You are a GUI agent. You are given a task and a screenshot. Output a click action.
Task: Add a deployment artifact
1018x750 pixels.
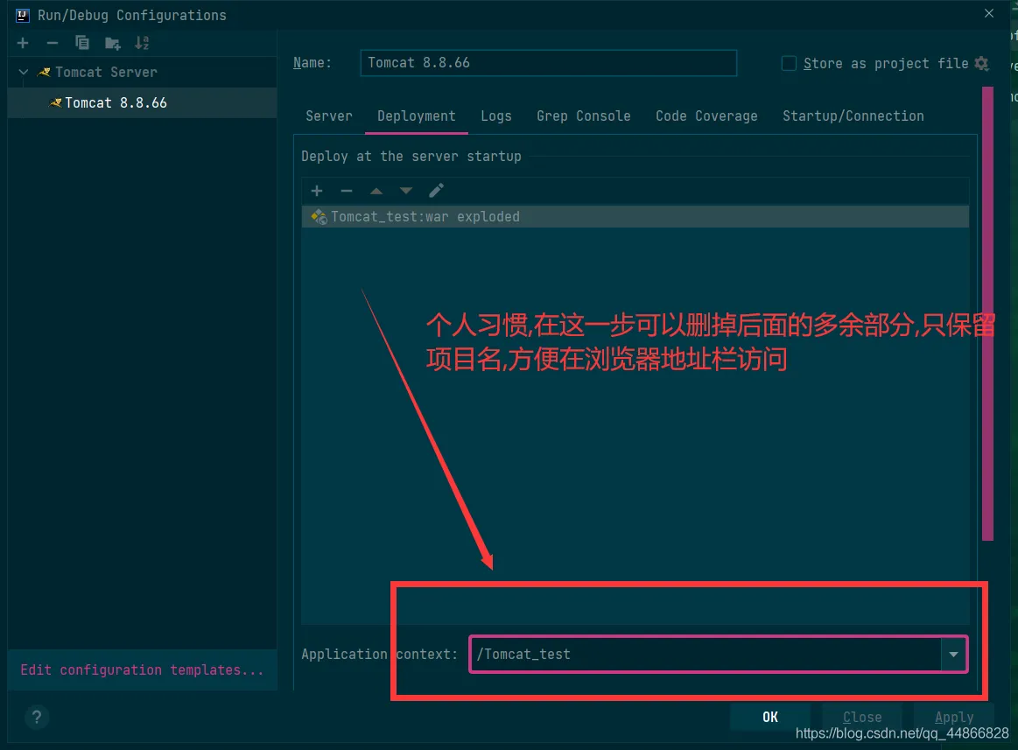tap(317, 191)
